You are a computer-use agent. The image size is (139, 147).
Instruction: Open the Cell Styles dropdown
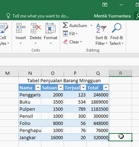[x=8, y=43]
